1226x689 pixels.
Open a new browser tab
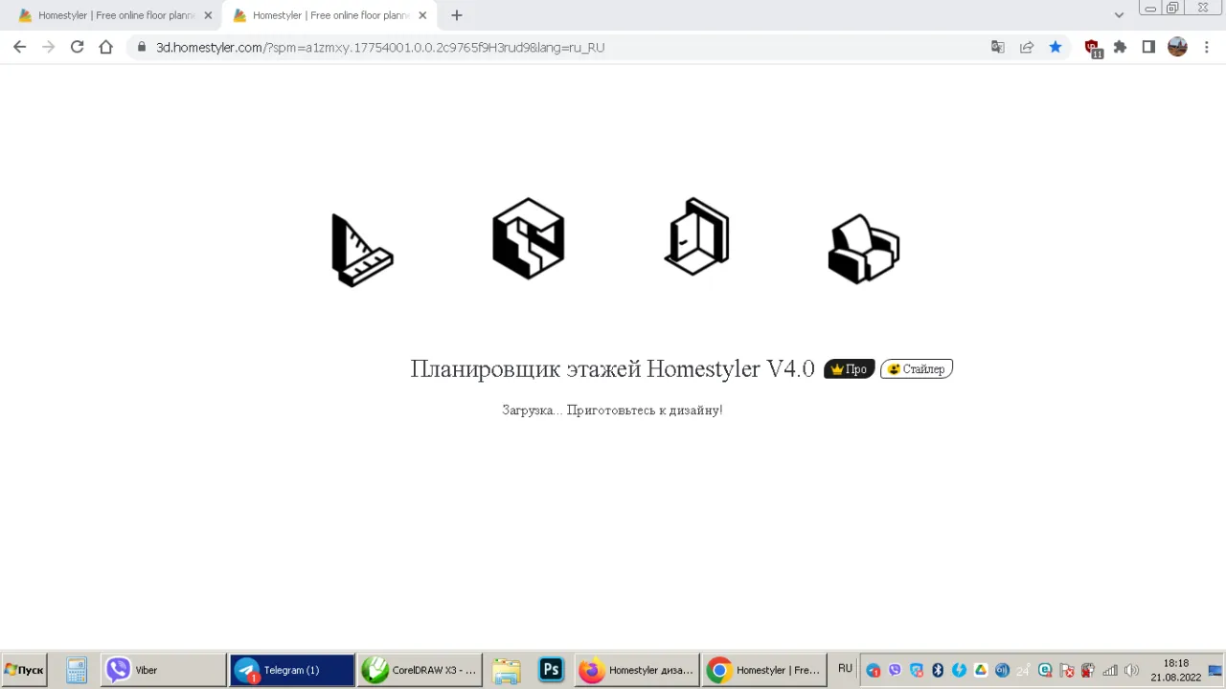click(457, 15)
